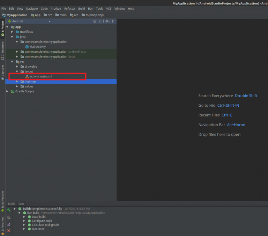Screen dimensions: 268x236
Task: Click 'Run tasks' build step text
Action: pos(38,229)
